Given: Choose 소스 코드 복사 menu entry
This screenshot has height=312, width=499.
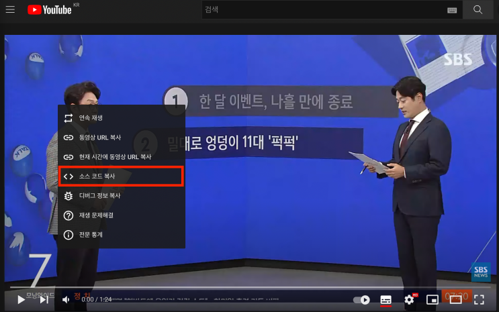Looking at the screenshot, I should [x=122, y=176].
